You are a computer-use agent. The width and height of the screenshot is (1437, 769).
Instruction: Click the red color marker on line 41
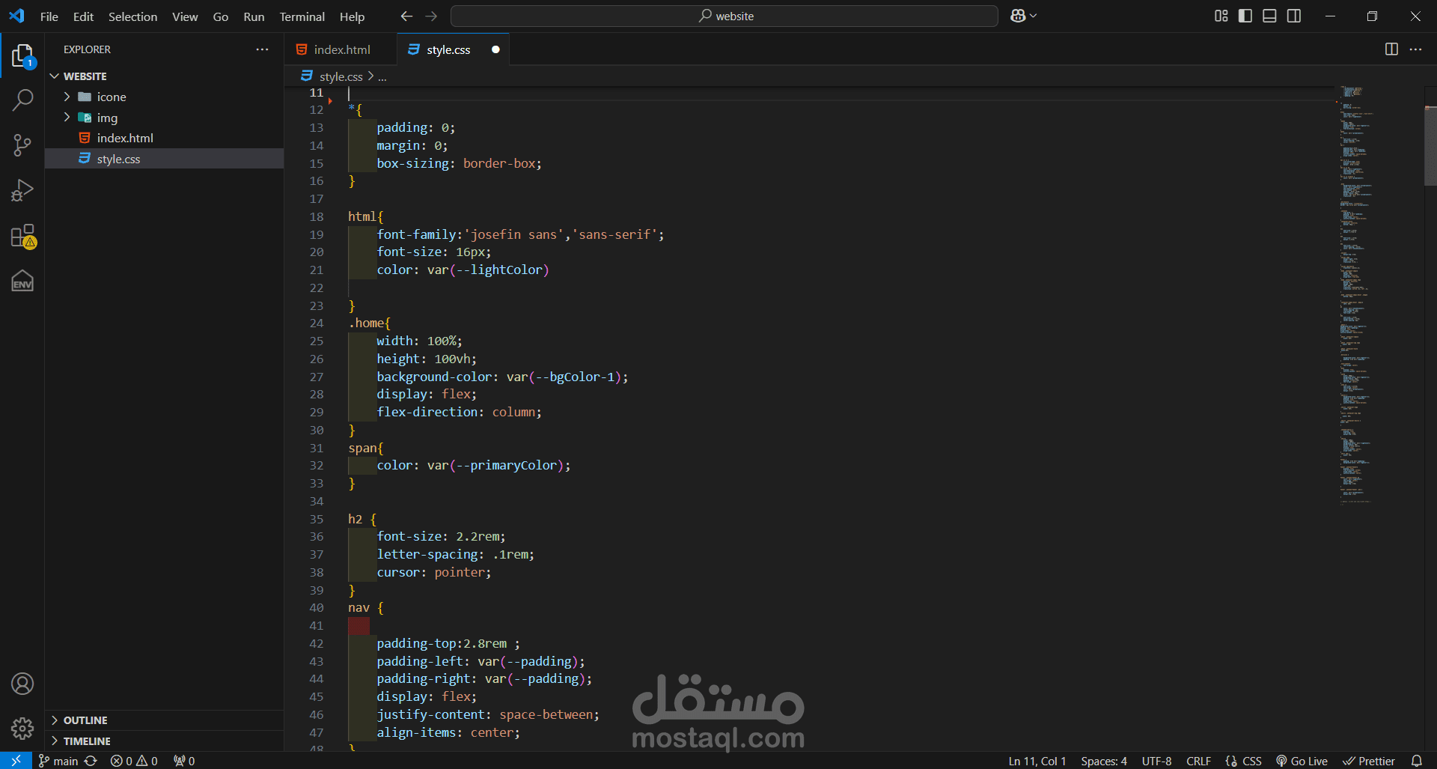click(x=359, y=626)
